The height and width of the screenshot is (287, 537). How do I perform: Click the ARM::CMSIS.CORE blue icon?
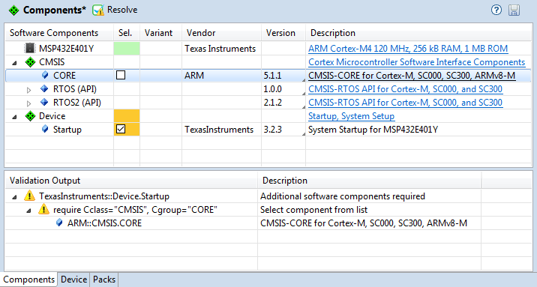(x=59, y=223)
